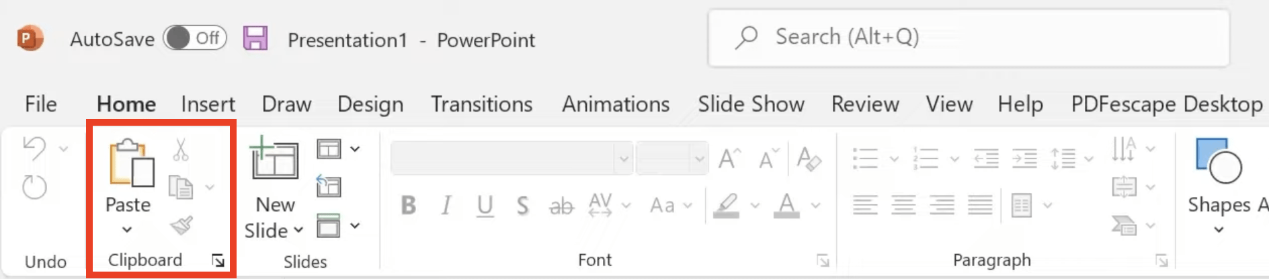This screenshot has height=279, width=1269.
Task: Click the Save floppy disk icon
Action: point(255,38)
